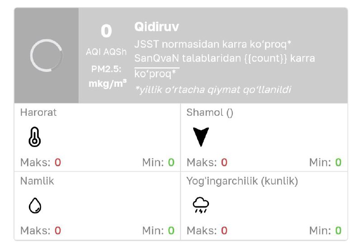Viewport: 361px width, 247px height.
Task: Click the PM2.5 mkg/m³ reading
Action: [107, 76]
